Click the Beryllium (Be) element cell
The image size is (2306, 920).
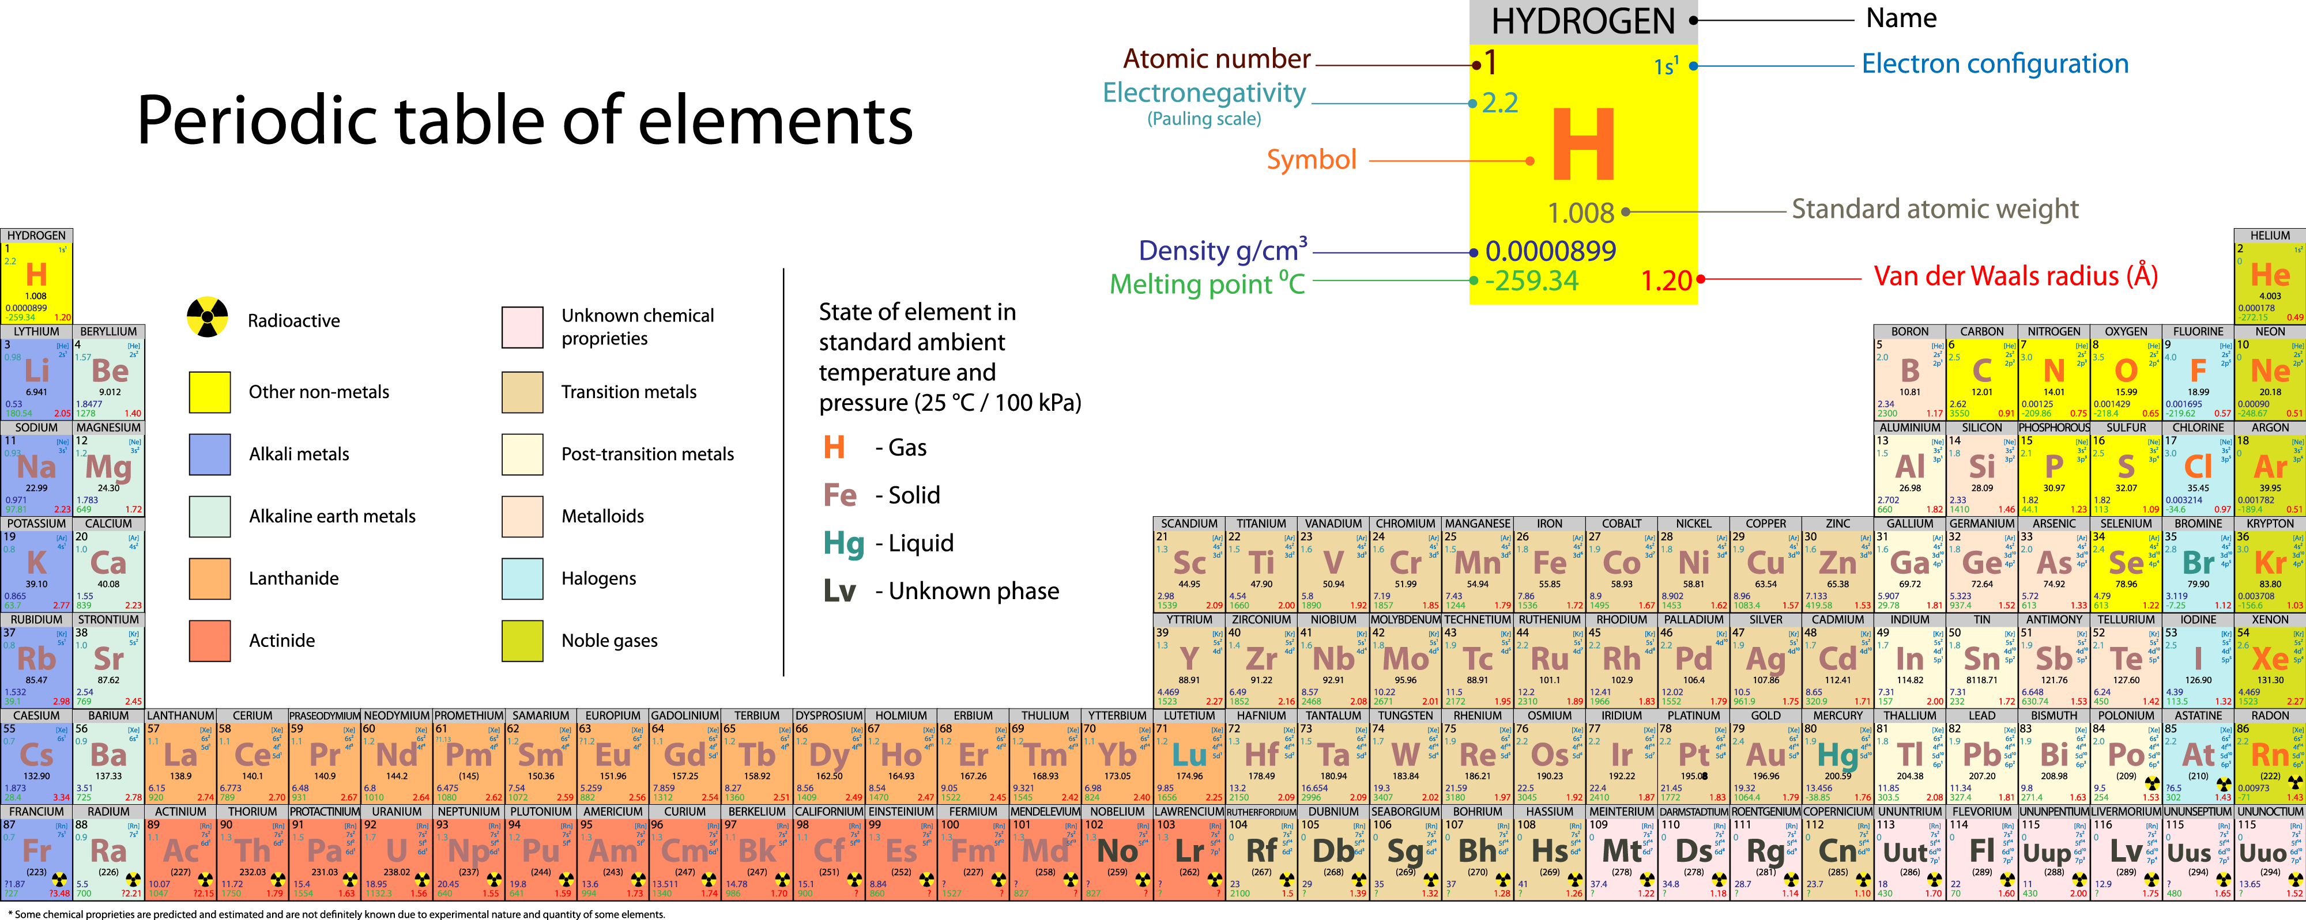108,372
